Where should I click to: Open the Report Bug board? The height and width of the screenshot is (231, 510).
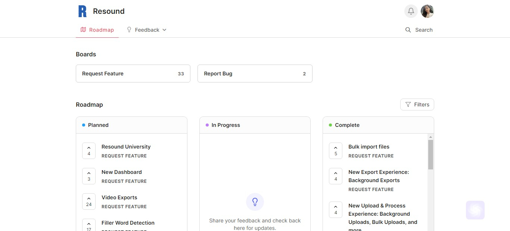coord(255,74)
